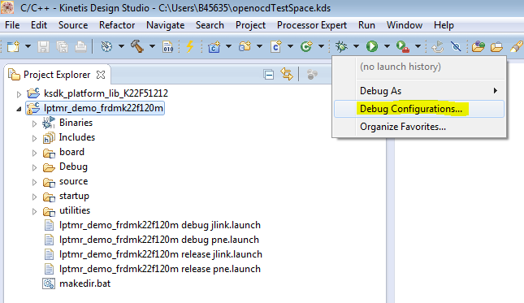Click the green Run button icon

372,46
